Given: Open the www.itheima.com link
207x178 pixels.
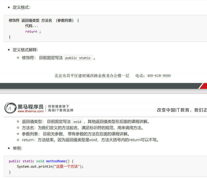Looking at the screenshot, I should coord(31,111).
